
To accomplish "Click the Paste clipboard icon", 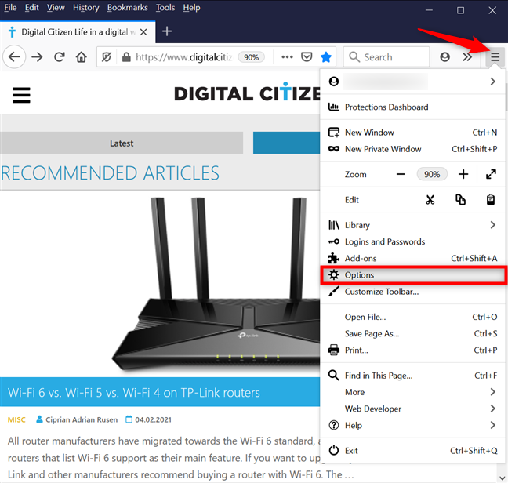I will pos(491,199).
